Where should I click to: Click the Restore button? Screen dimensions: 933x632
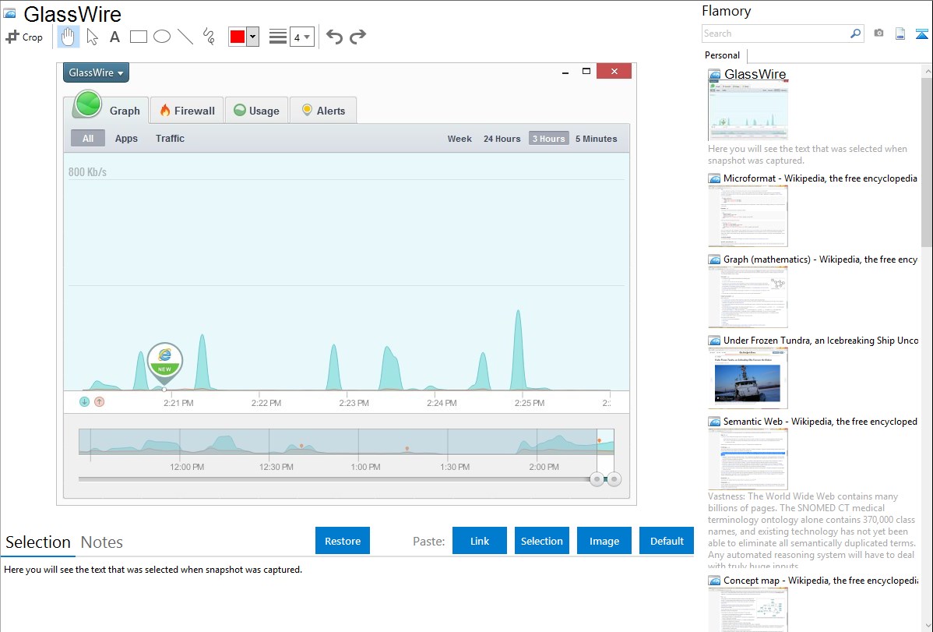[x=343, y=541]
